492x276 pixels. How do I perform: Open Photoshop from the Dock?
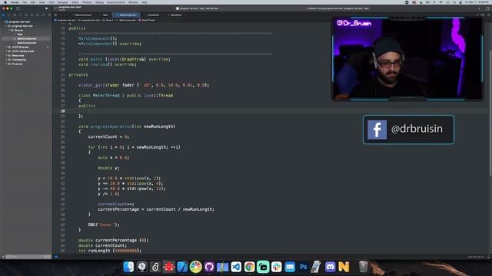coord(304,267)
